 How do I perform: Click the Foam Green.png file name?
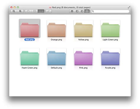pos(30,68)
